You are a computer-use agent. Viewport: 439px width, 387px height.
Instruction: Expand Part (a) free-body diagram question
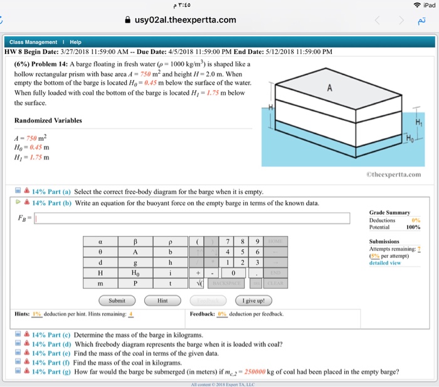coord(18,190)
